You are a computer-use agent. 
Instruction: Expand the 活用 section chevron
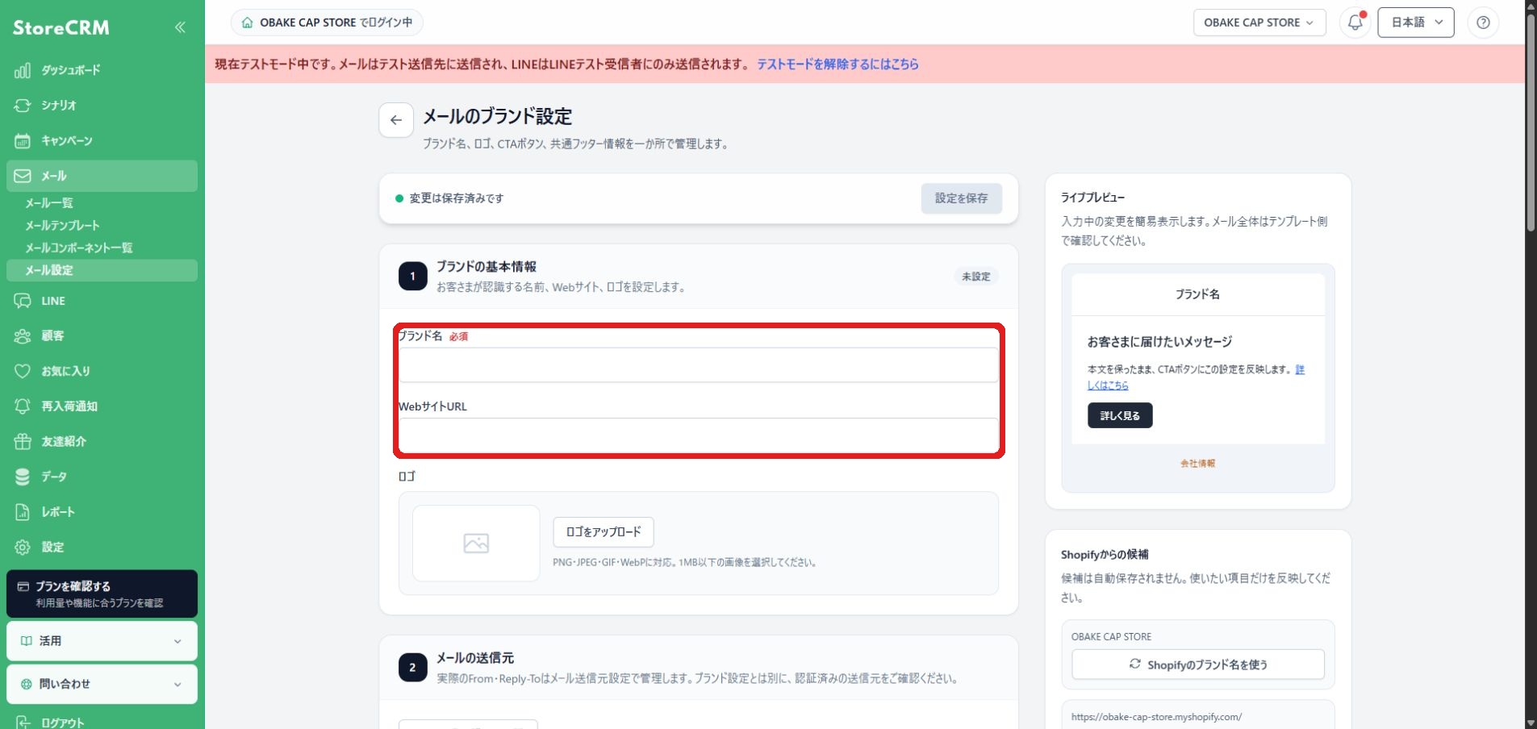[178, 641]
